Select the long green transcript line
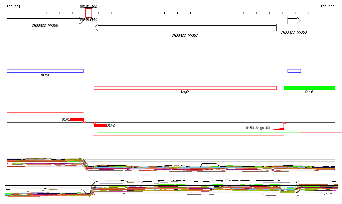 click(x=198, y=133)
